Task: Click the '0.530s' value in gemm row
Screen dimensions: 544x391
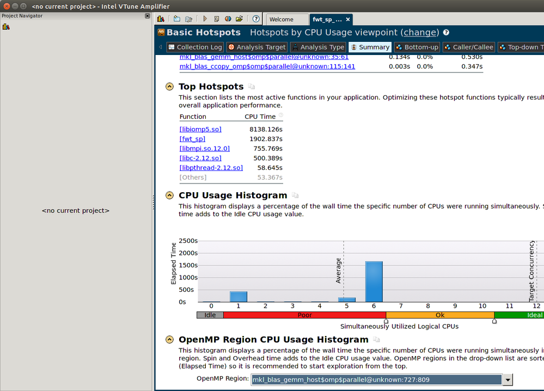Action: [x=472, y=57]
